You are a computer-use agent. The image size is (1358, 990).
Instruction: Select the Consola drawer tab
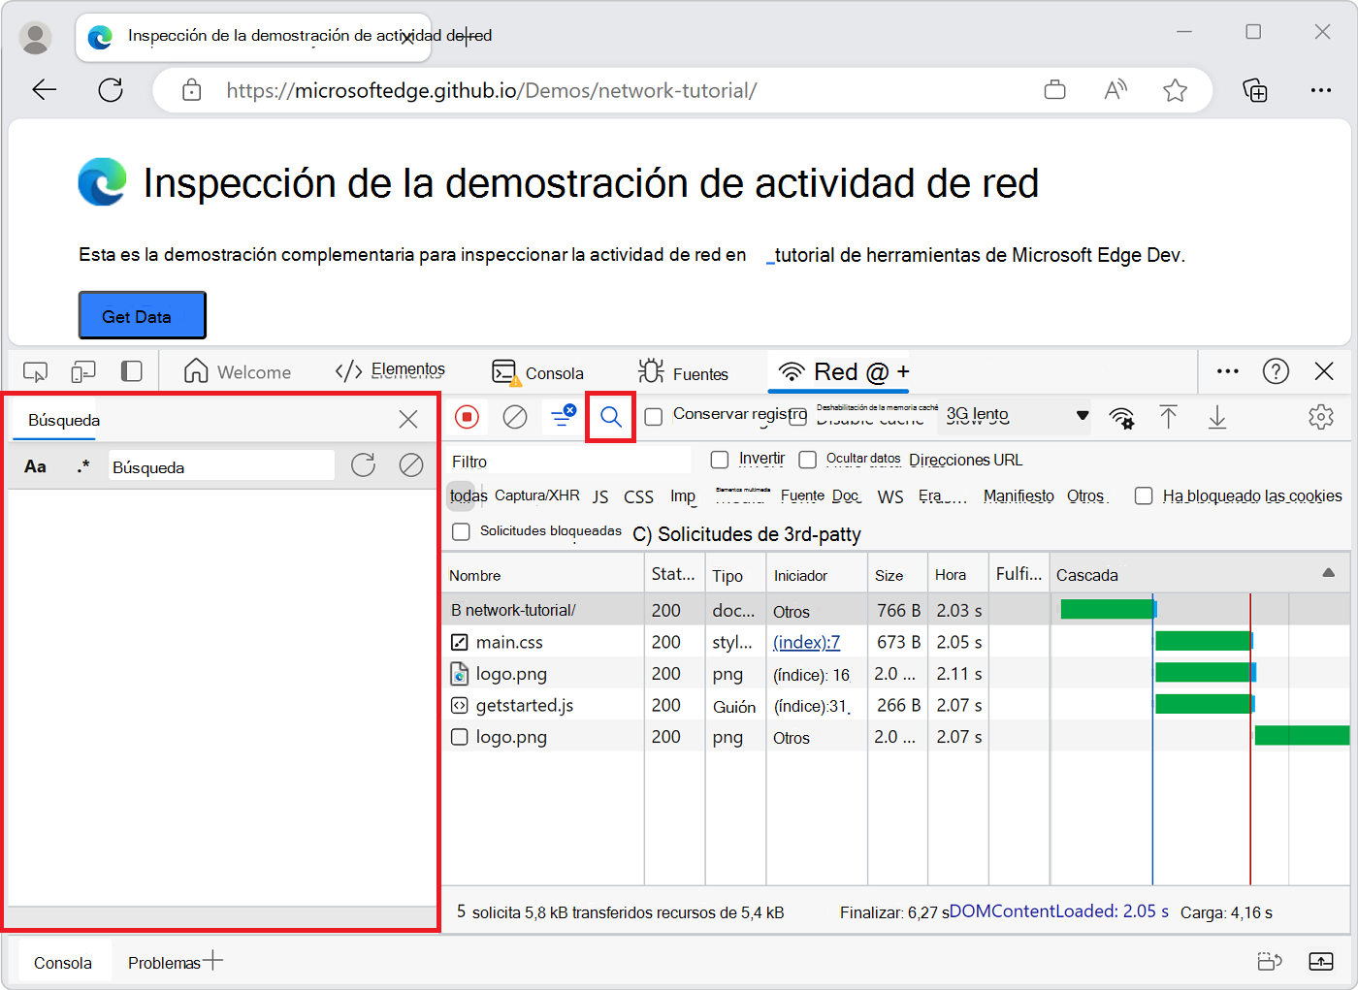(x=63, y=963)
